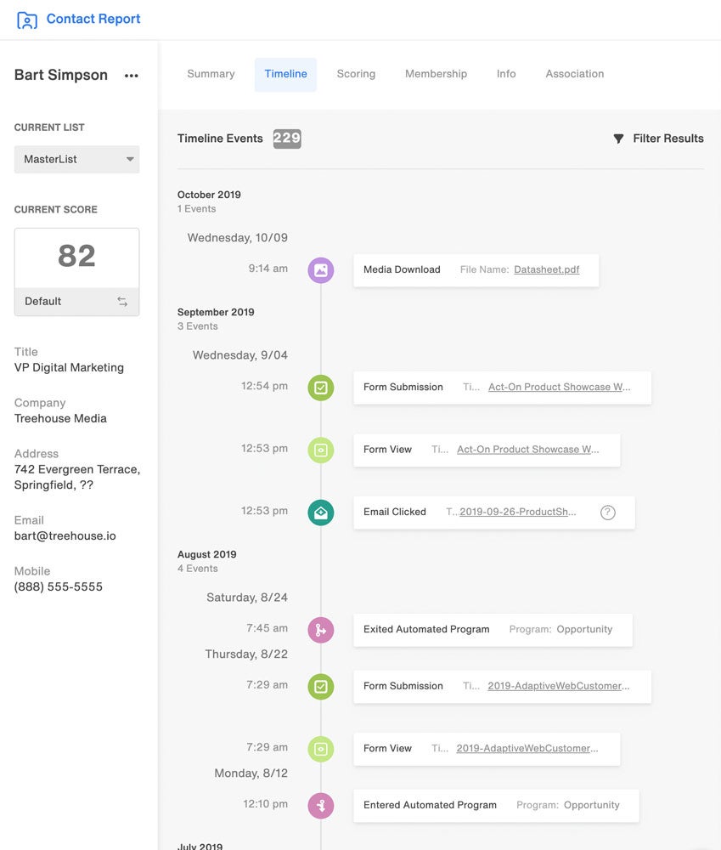The image size is (721, 850).
Task: Click the 8/22 Form Submission 2019-AdaptiveWebCustomer link
Action: pos(559,687)
